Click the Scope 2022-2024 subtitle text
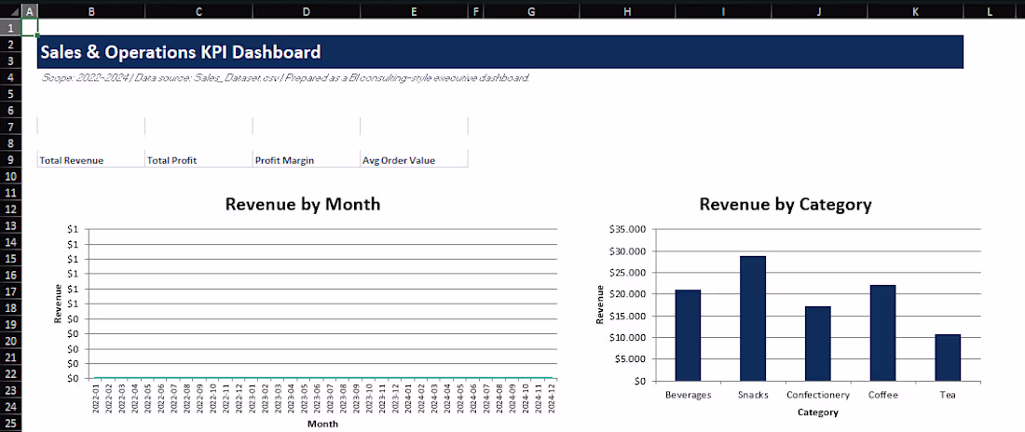The height and width of the screenshot is (432, 1025). [x=284, y=78]
